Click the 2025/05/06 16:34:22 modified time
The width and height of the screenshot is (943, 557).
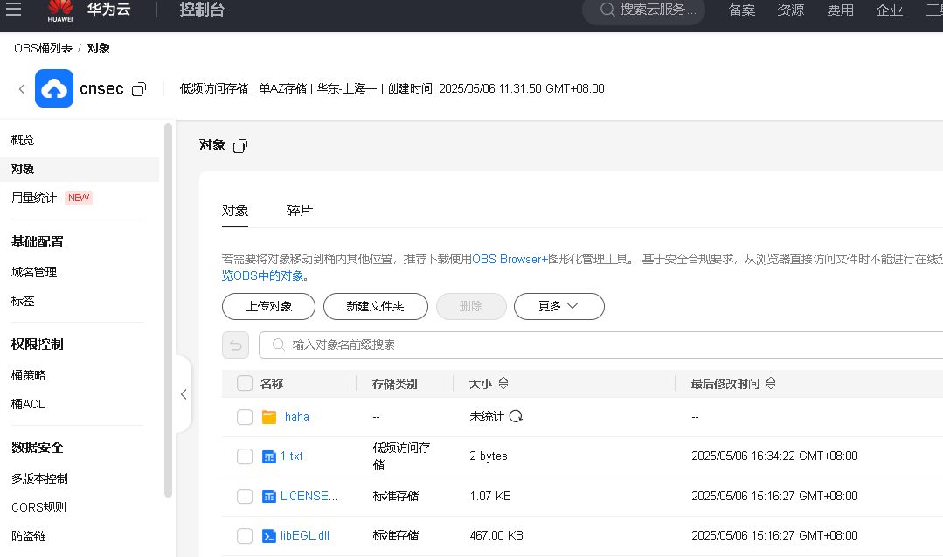pyautogui.click(x=774, y=456)
